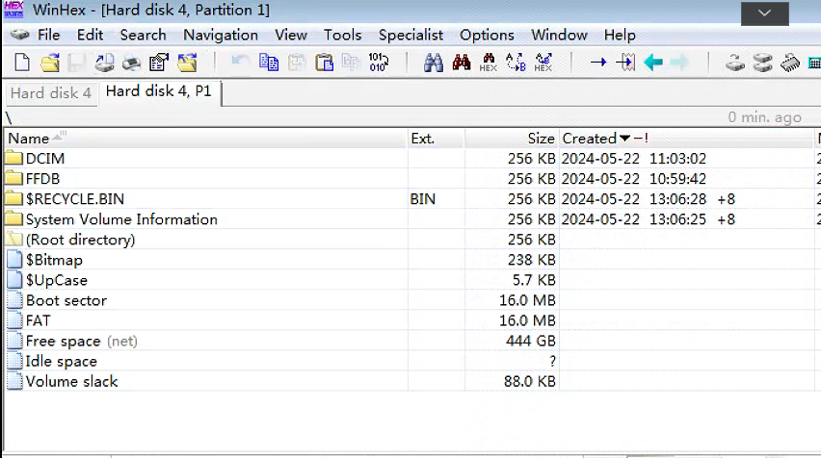Select the (Root directory) entry
The width and height of the screenshot is (821, 458).
click(80, 240)
